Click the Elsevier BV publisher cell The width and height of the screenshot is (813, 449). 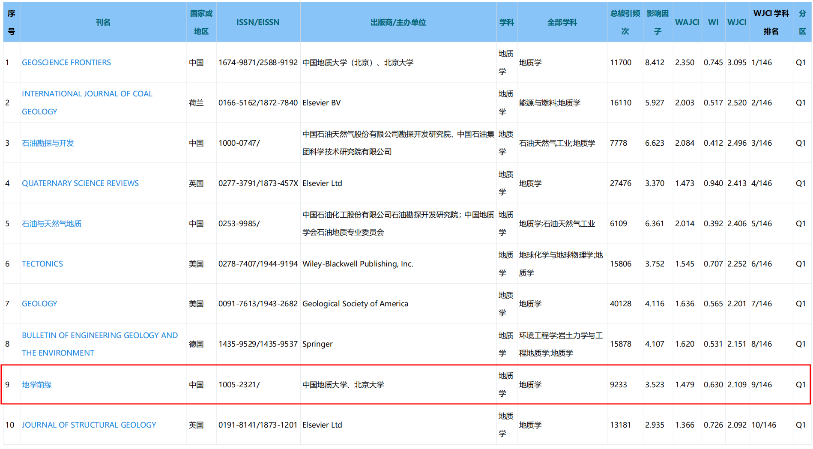point(321,103)
